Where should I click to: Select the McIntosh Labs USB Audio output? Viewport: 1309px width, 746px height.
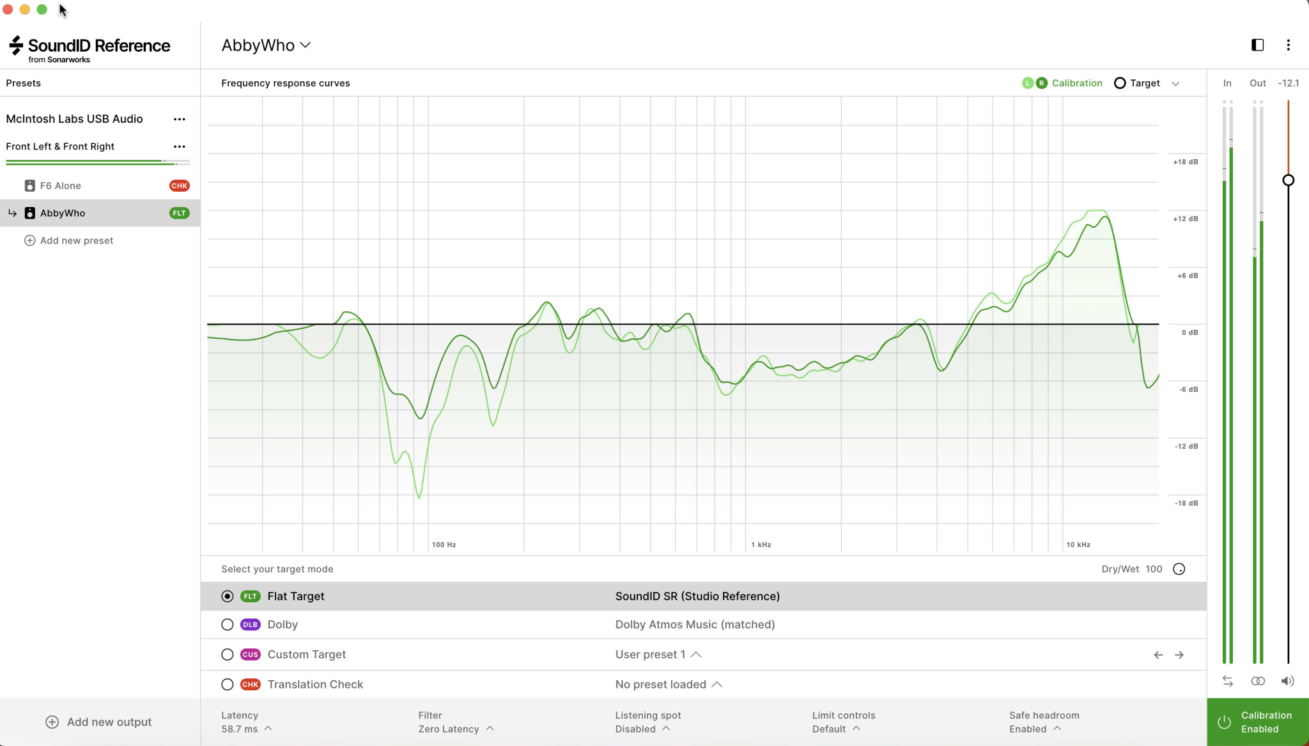(x=75, y=120)
